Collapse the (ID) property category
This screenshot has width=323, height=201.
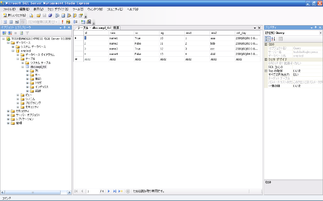point(266,44)
